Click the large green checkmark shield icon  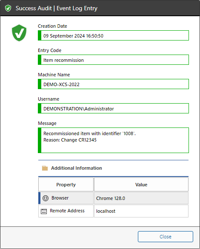(19, 33)
